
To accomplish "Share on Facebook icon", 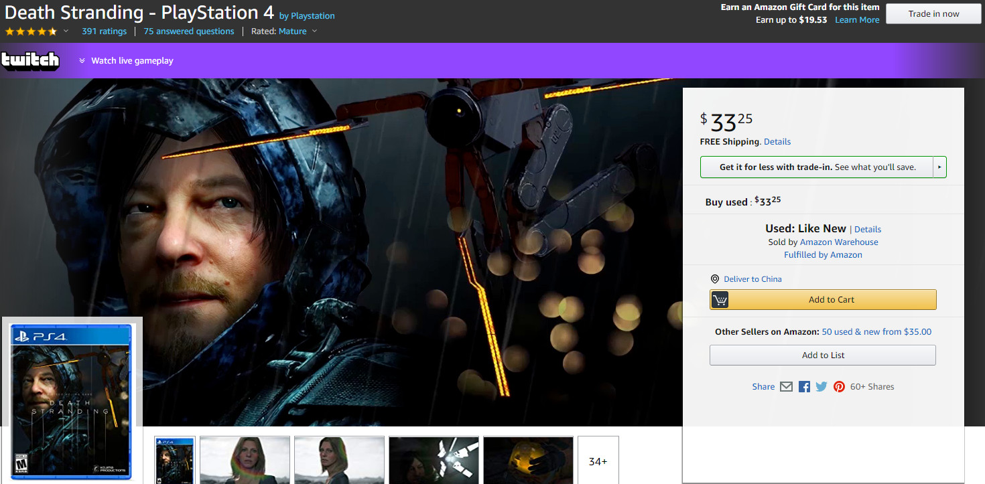I will (804, 387).
